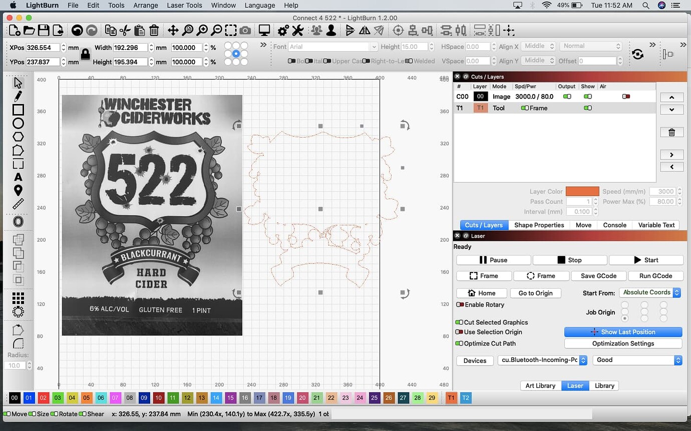Image resolution: width=691 pixels, height=431 pixels.
Task: Expand numeric edits toolbar overflow chevron
Action: (x=263, y=45)
